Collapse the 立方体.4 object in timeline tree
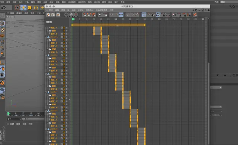This screenshot has height=145, width=238. click(x=46, y=37)
